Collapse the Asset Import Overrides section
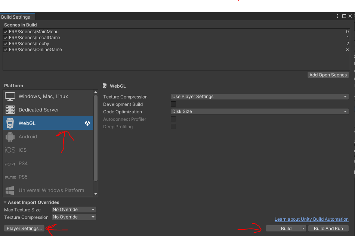Viewport: 355px width, 236px height. click(5, 202)
